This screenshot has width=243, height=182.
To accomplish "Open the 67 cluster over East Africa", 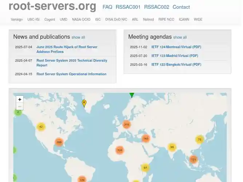I will pyautogui.click(x=145, y=167).
